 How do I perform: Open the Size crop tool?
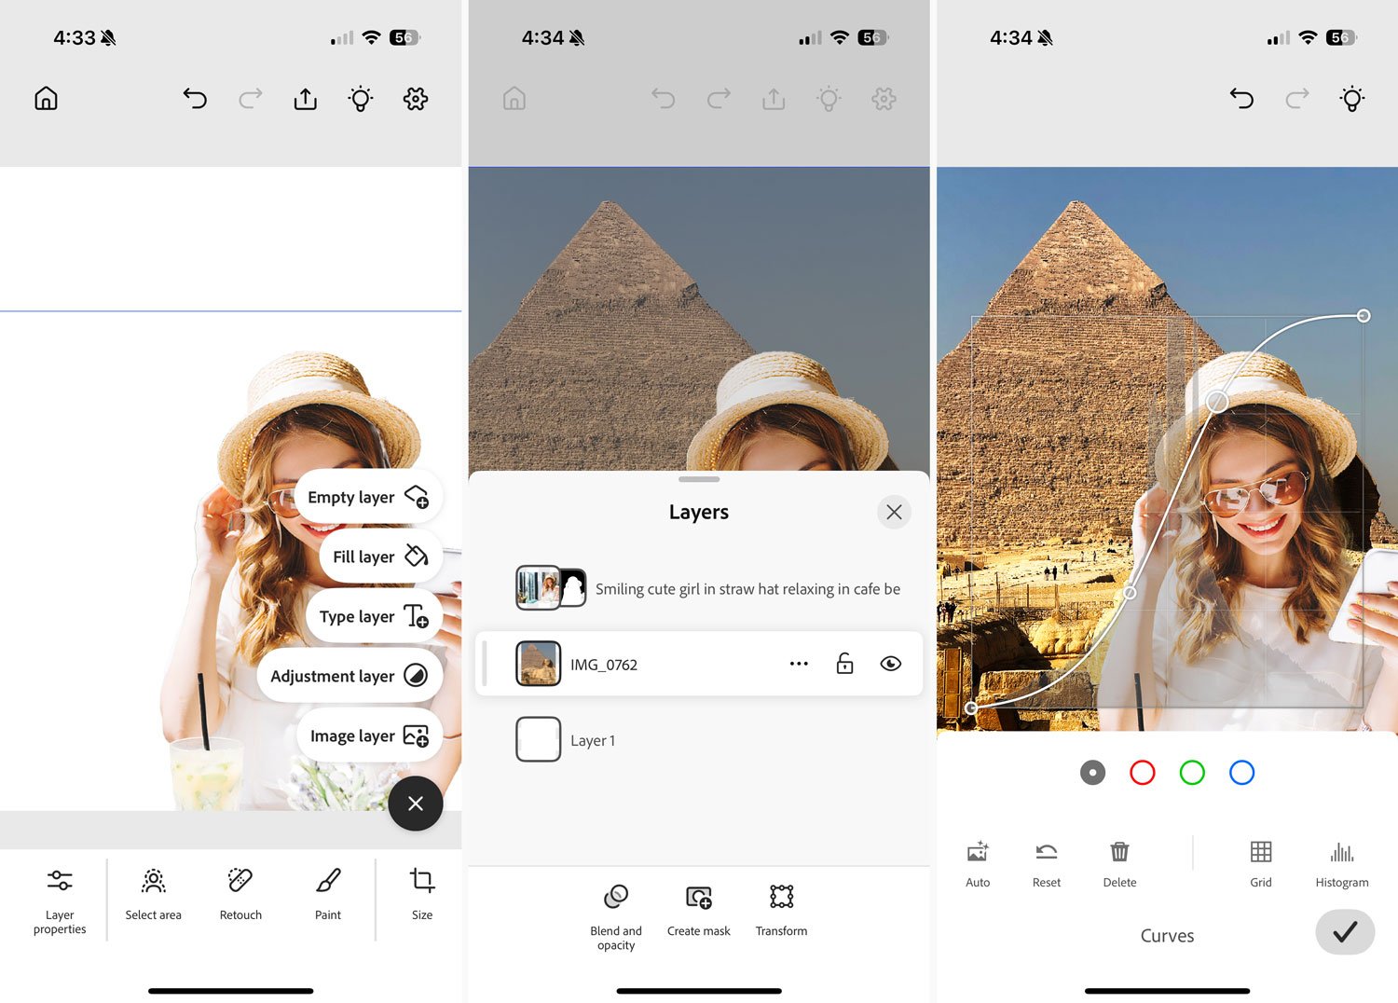point(422,881)
